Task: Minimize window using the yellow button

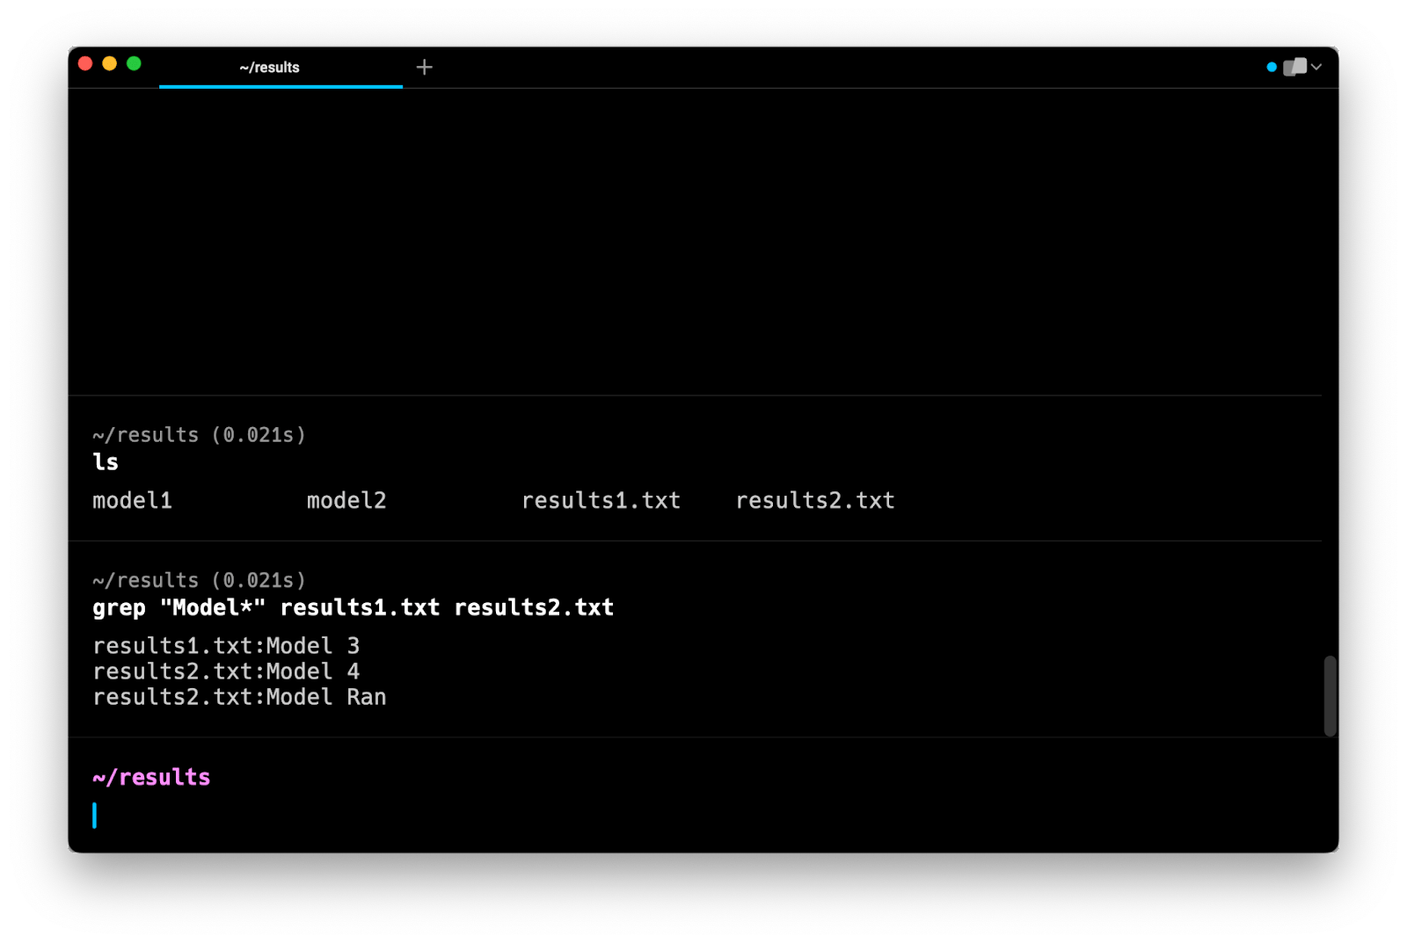Action: (x=110, y=63)
